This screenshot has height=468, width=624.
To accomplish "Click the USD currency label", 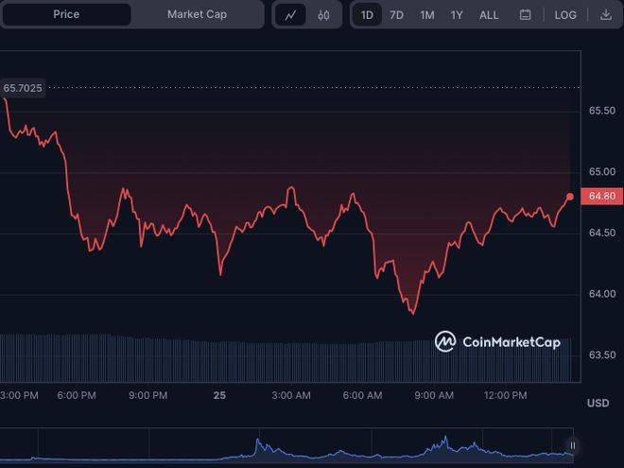I will click(x=598, y=404).
